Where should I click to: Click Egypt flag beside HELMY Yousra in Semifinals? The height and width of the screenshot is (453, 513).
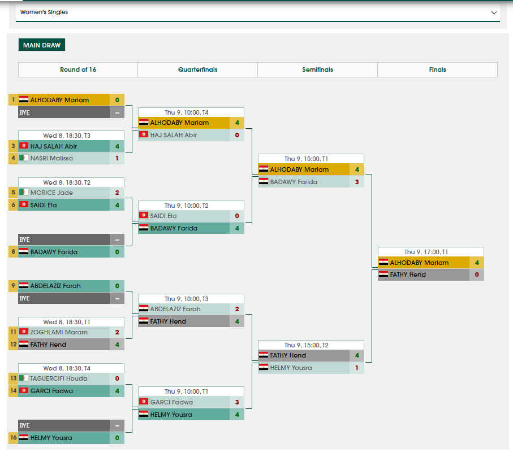264,367
